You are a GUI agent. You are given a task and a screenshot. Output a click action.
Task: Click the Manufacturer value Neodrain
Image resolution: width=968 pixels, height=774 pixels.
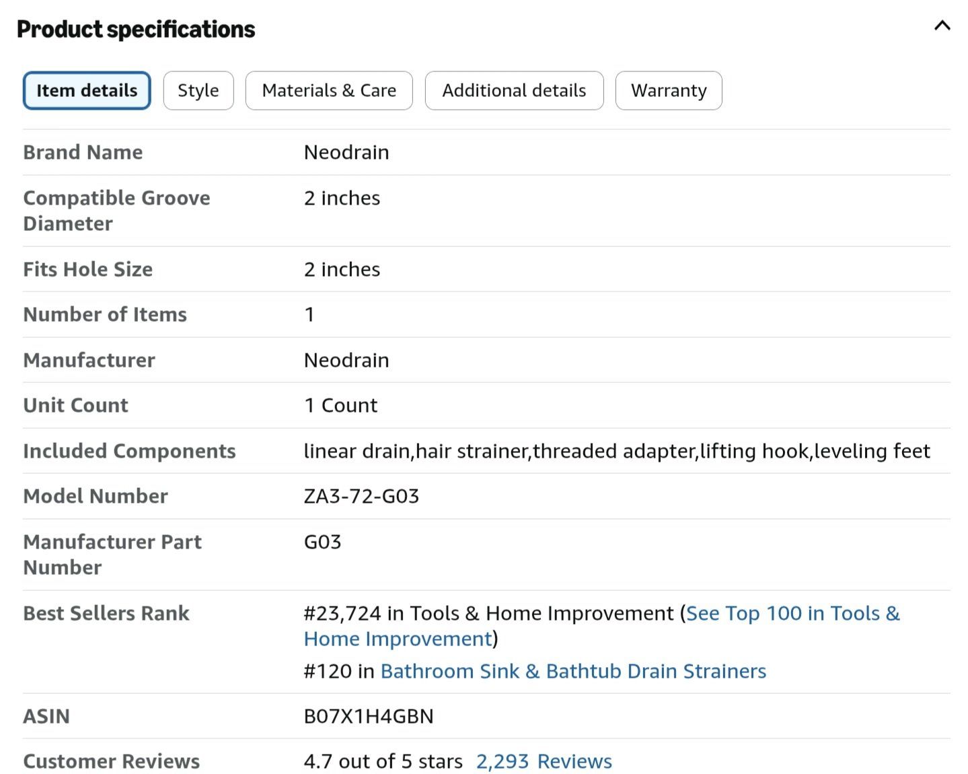click(346, 360)
